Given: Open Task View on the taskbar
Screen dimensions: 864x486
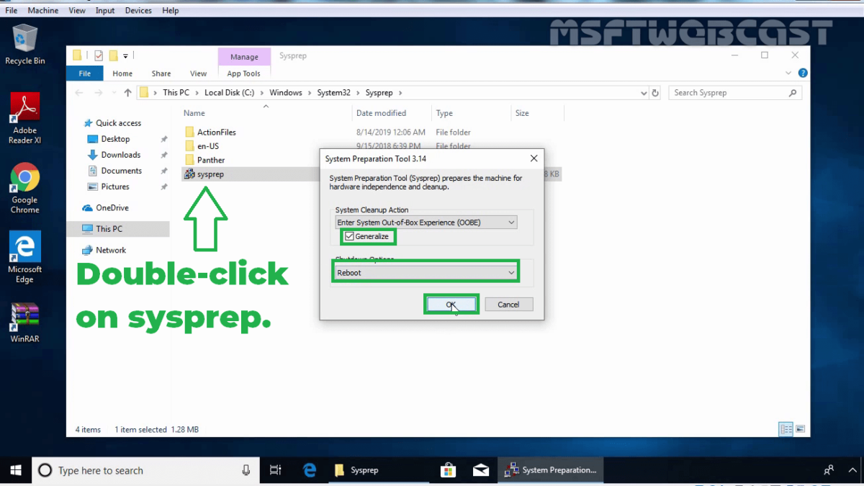Looking at the screenshot, I should (275, 470).
